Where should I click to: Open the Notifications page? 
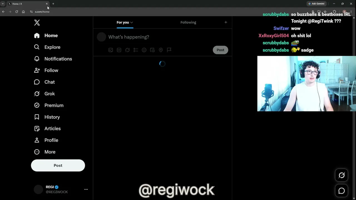point(53,59)
